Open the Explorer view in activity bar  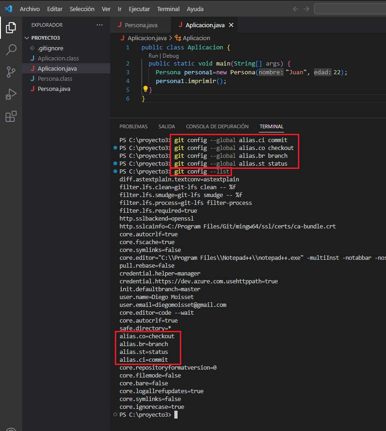pos(11,28)
